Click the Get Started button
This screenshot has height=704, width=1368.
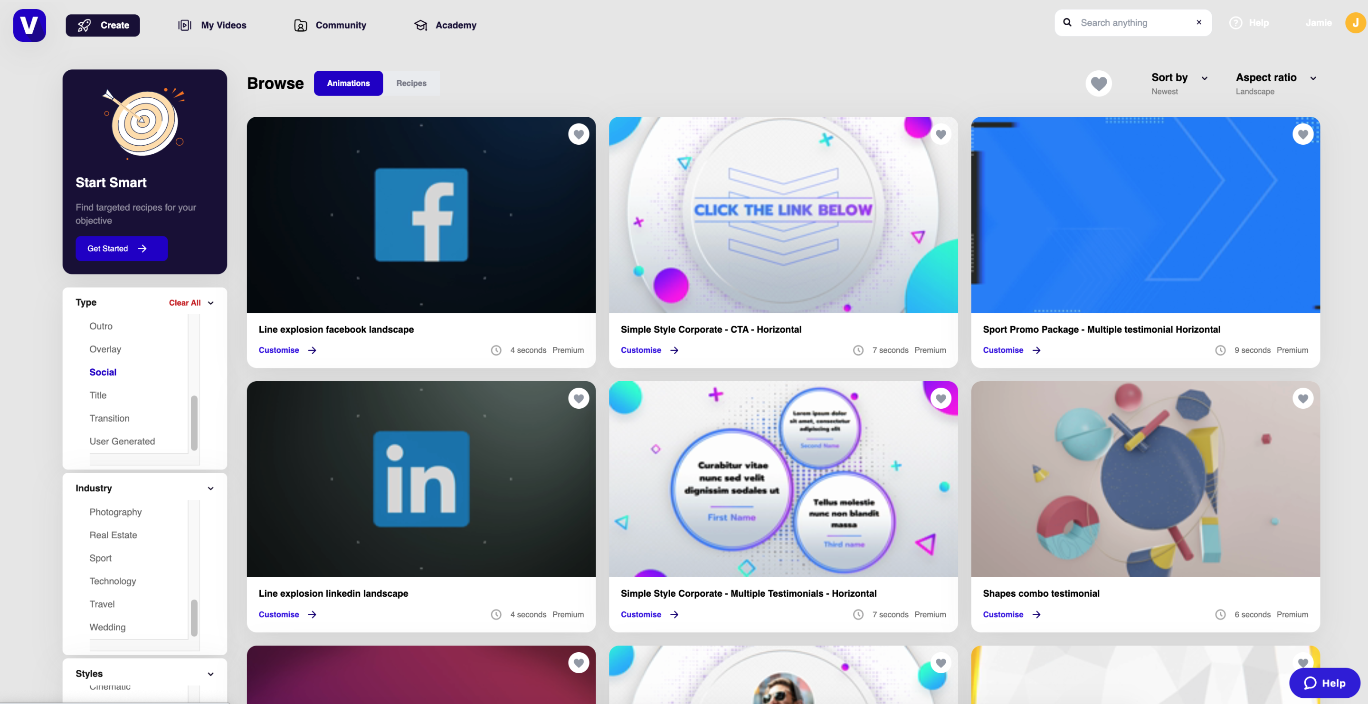click(122, 248)
